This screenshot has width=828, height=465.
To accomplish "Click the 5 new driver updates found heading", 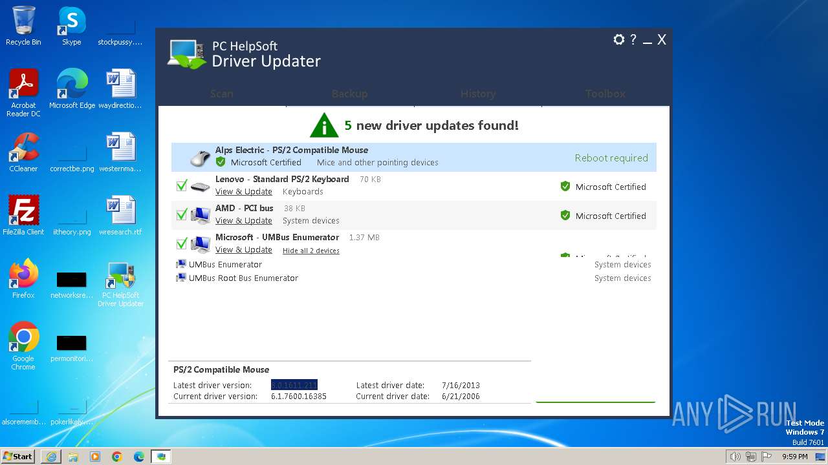I will coord(431,125).
